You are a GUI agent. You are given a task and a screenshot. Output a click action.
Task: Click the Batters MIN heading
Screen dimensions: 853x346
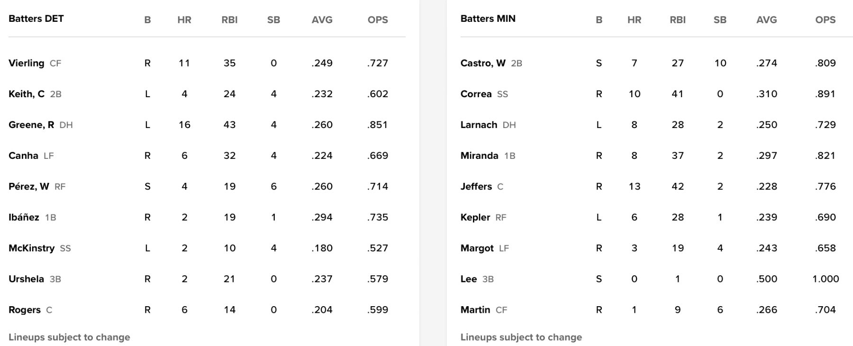(488, 19)
